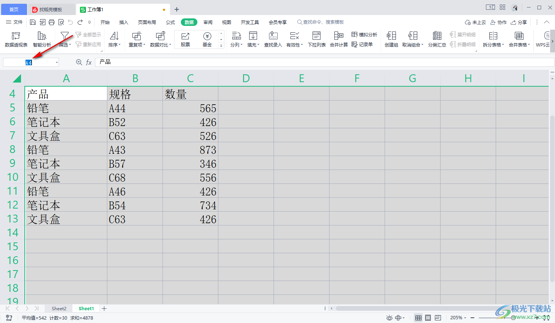Toggle reading mode crosshair icon
The width and height of the screenshot is (555, 323).
pyautogui.click(x=398, y=318)
